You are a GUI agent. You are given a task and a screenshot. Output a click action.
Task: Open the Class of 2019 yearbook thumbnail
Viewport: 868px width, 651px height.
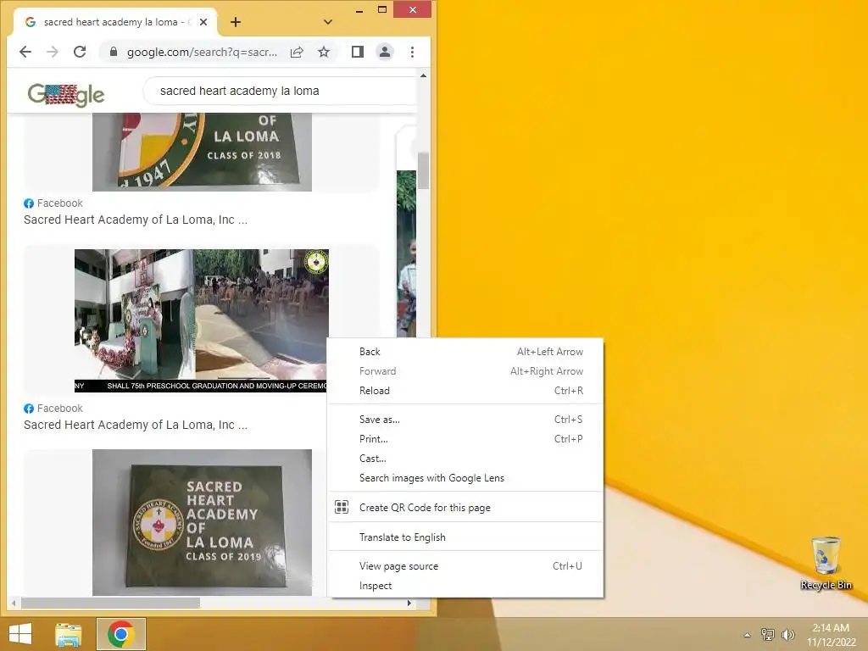click(202, 522)
